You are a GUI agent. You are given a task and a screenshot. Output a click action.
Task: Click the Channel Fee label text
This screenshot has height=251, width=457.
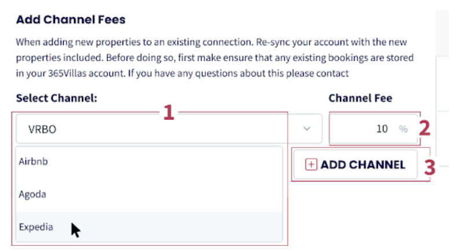click(360, 98)
